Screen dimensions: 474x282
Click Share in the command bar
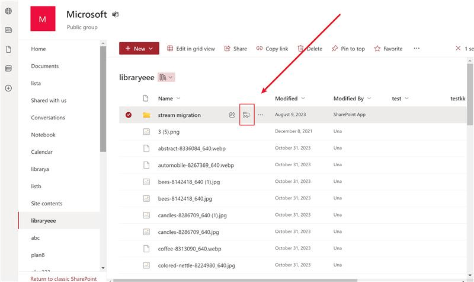click(x=235, y=49)
